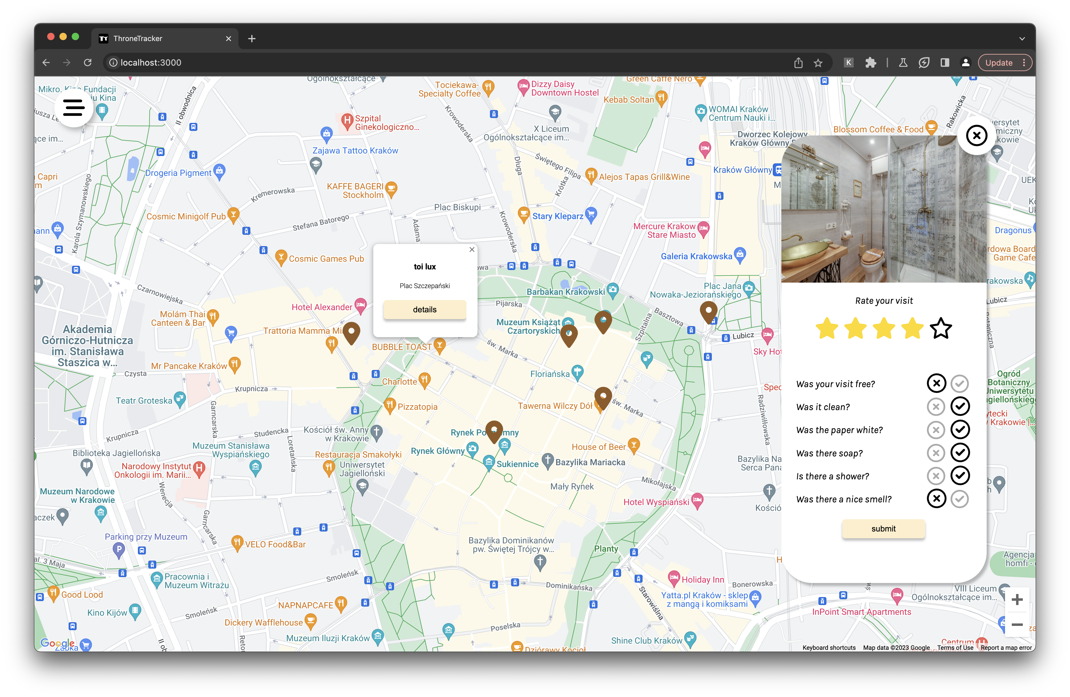The width and height of the screenshot is (1070, 697).
Task: Open Chrome's three-dot Update menu
Action: coord(1024,63)
